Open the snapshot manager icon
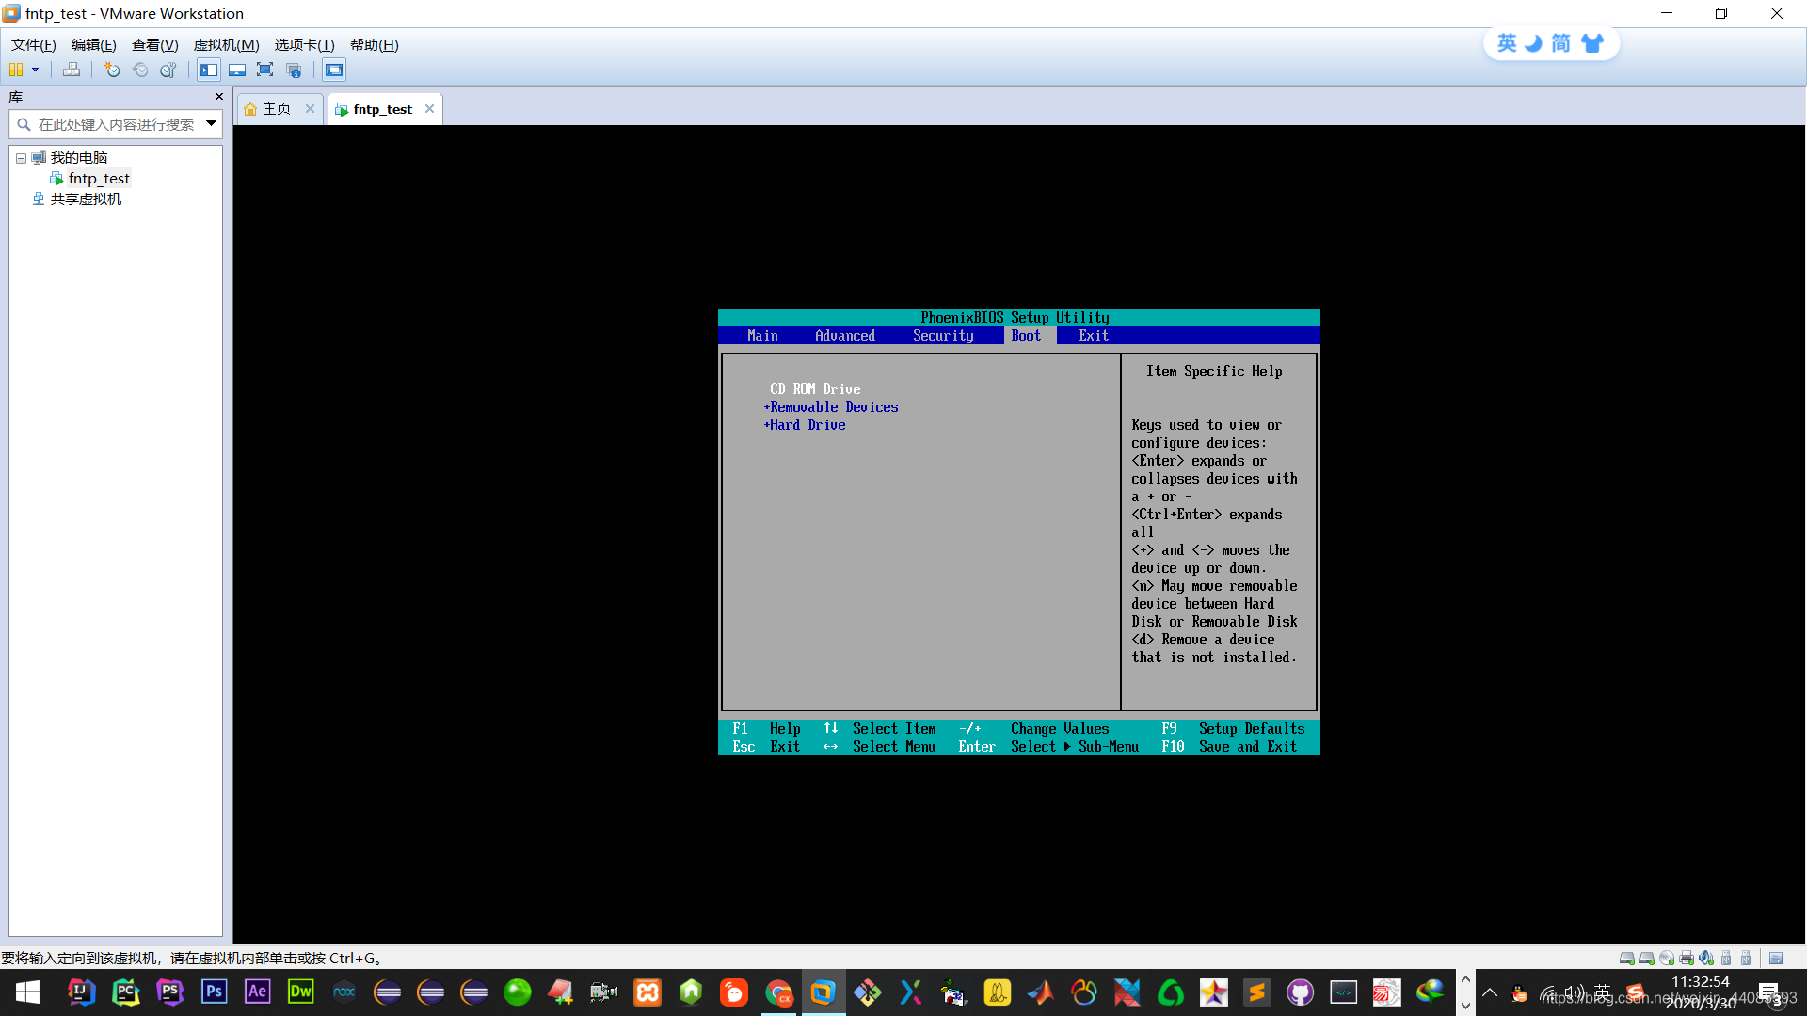This screenshot has height=1016, width=1807. pos(168,70)
